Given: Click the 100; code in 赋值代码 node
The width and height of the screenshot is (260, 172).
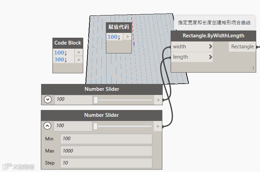Looking at the screenshot, I should coord(114,37).
